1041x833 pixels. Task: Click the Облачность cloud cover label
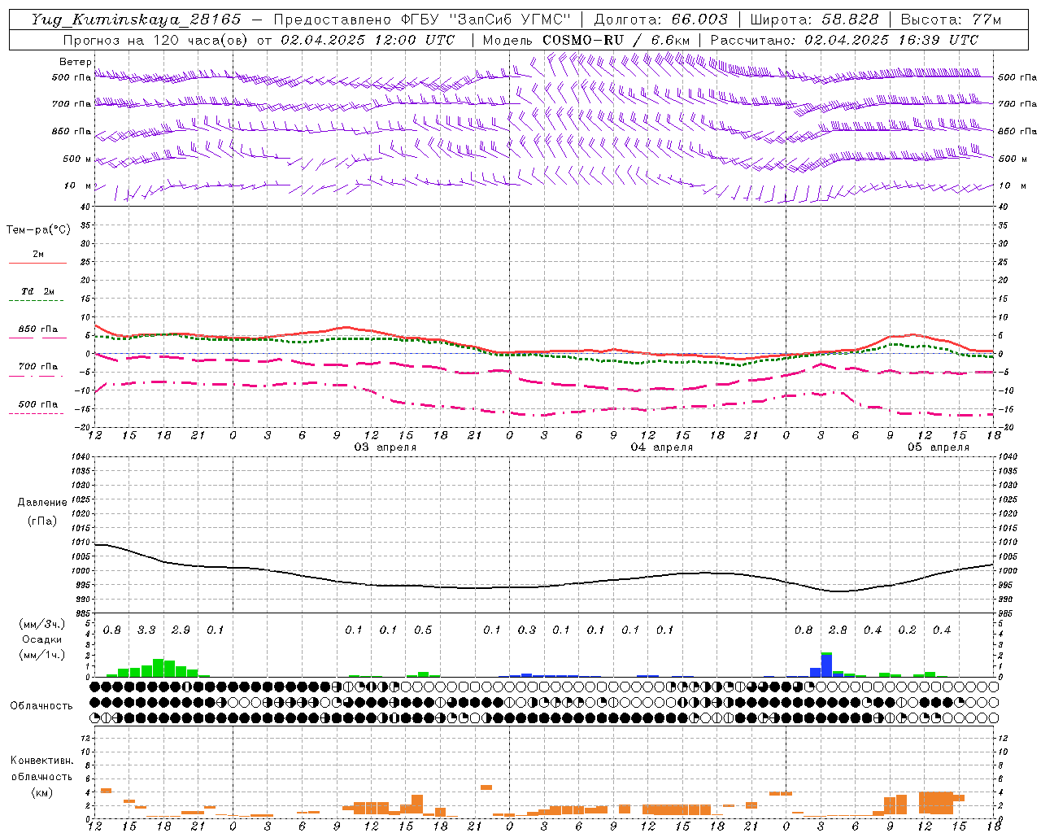[x=41, y=706]
